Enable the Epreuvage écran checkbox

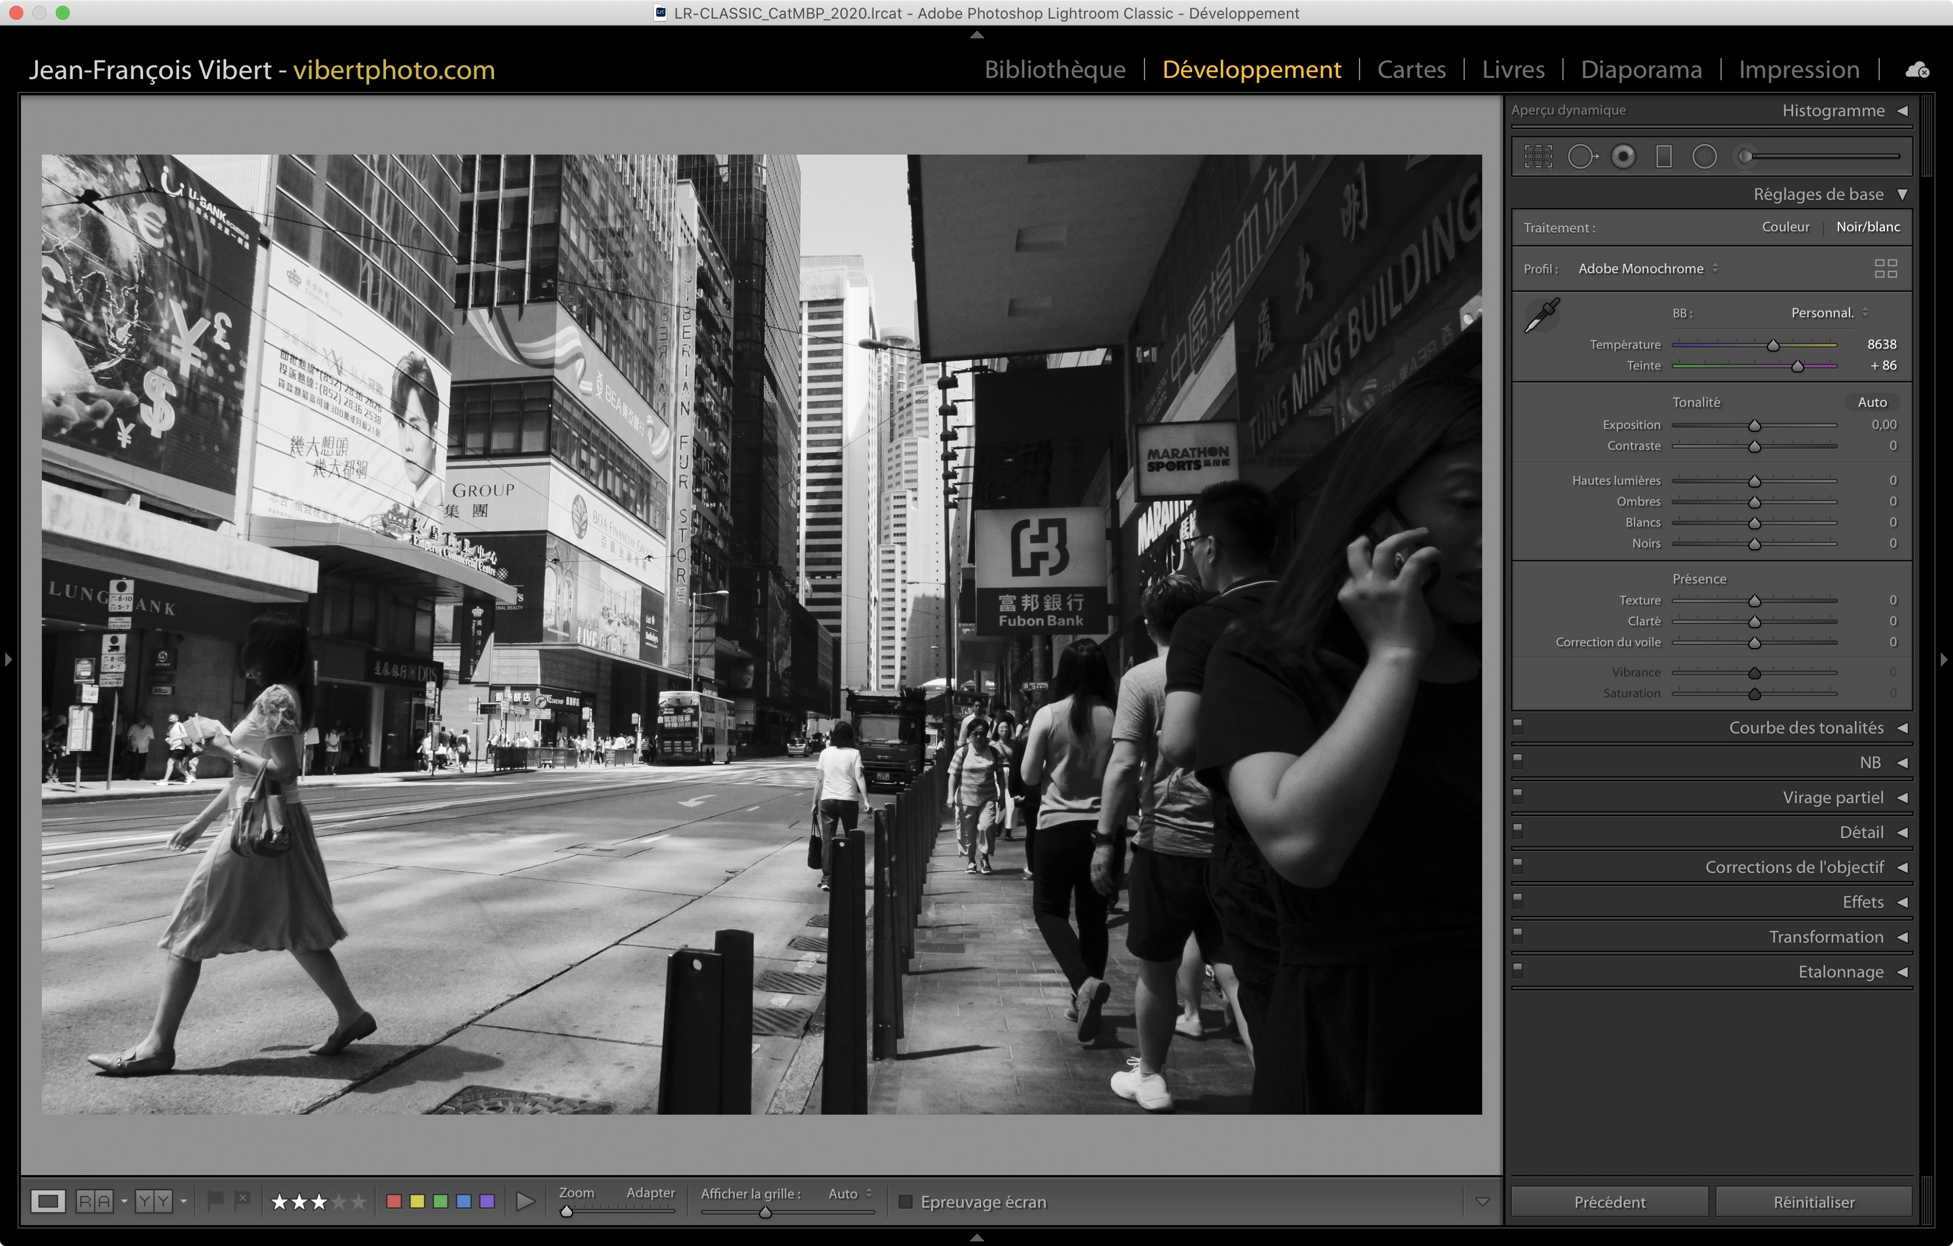coord(906,1201)
